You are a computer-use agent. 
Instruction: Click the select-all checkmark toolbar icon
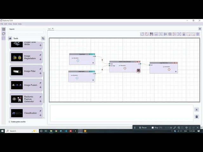pyautogui.click(x=170, y=34)
